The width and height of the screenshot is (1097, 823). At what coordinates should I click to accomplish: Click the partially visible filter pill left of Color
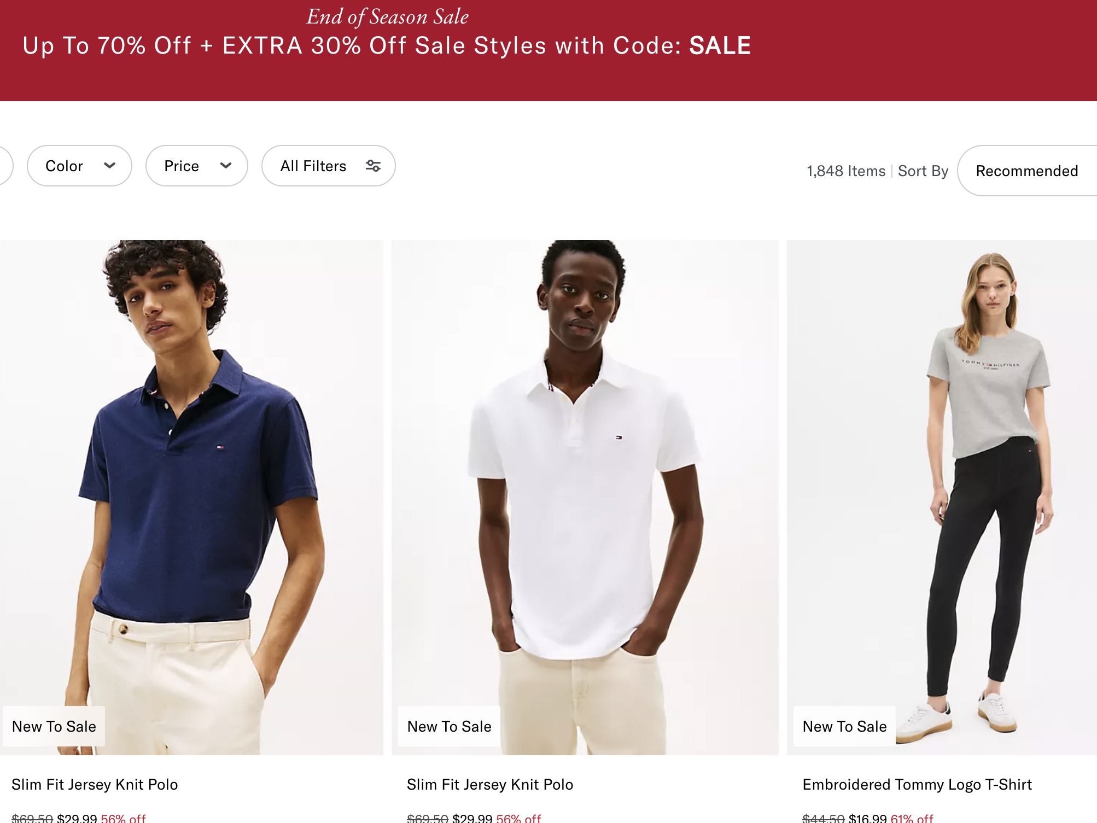(5, 166)
